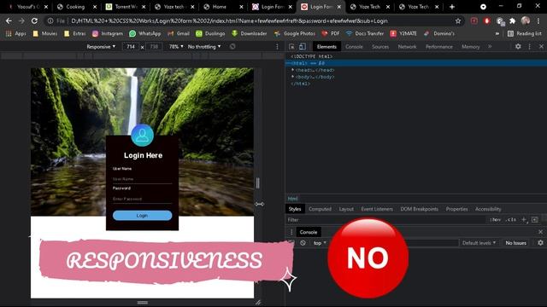Open the Event Listeners tab
This screenshot has height=307, width=547.
377,209
